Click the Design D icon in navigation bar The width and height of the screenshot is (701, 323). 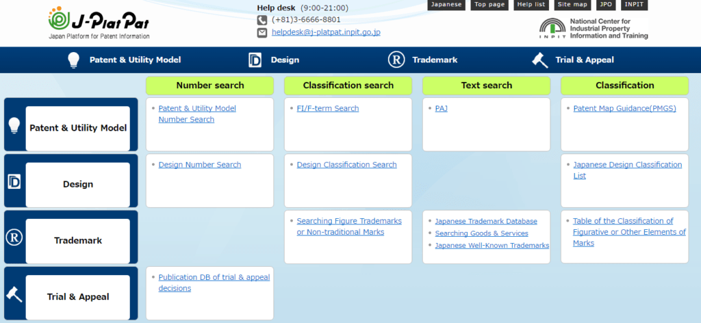tap(255, 60)
